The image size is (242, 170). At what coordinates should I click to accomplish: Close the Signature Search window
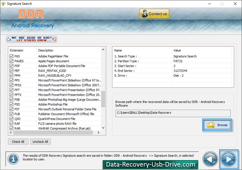(235, 4)
